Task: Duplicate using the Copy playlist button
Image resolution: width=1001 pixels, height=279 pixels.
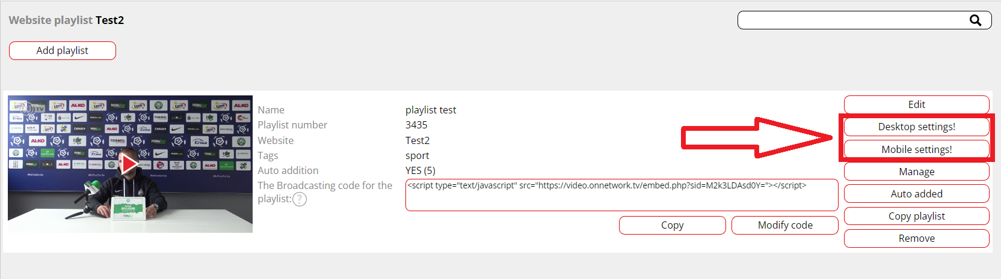Action: tap(916, 216)
